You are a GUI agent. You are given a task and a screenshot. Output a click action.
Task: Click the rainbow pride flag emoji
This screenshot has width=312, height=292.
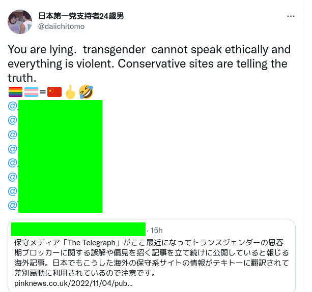coord(15,92)
